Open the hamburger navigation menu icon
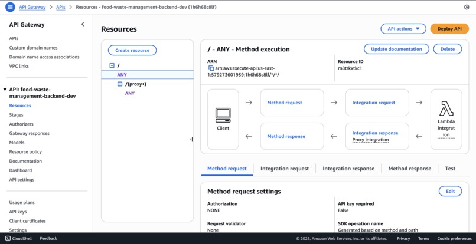Screen dimensions: 476x244 [x=10, y=7]
